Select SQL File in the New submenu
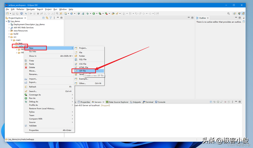The height and width of the screenshot is (148, 253). (x=89, y=59)
